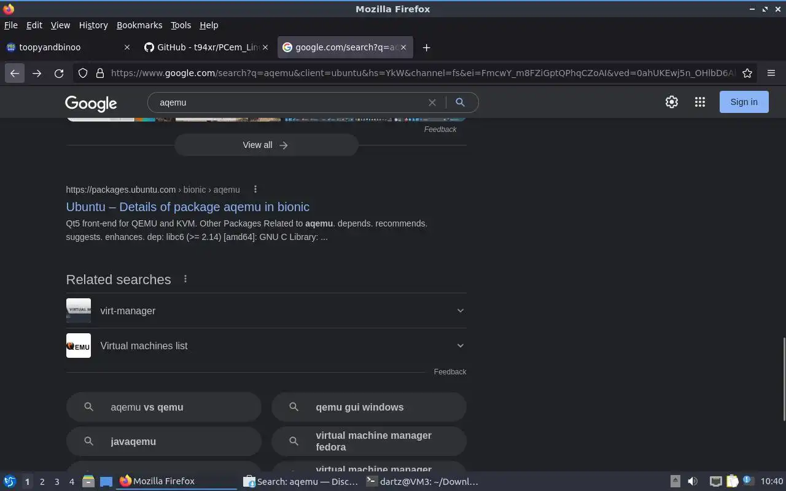The height and width of the screenshot is (491, 786).
Task: Switch to the dartz@VM3 terminal window
Action: (x=422, y=481)
